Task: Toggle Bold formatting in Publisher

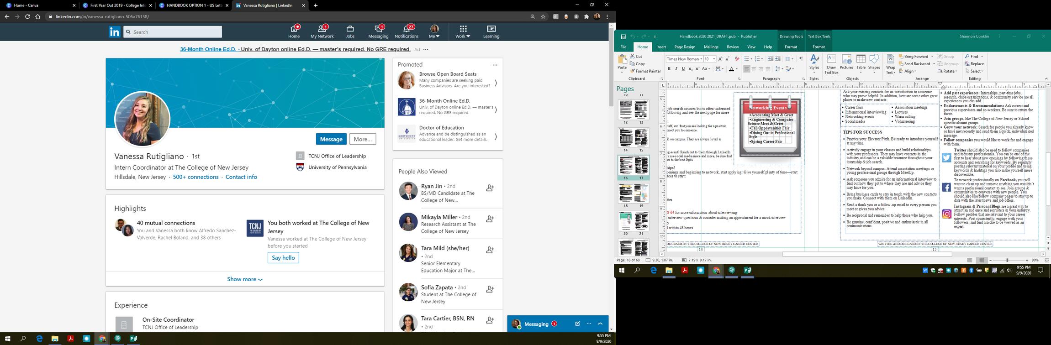Action: (669, 69)
